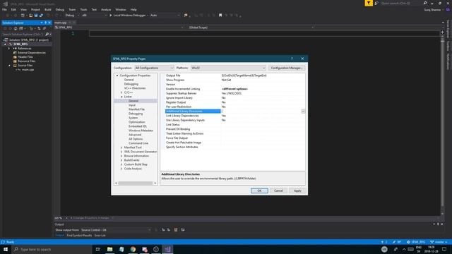
Task: Open the Project menu
Action: click(36, 9)
